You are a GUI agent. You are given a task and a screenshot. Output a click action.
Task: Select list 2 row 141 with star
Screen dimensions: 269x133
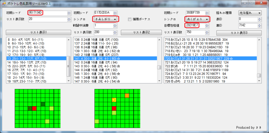pyautogui.click(x=115, y=59)
